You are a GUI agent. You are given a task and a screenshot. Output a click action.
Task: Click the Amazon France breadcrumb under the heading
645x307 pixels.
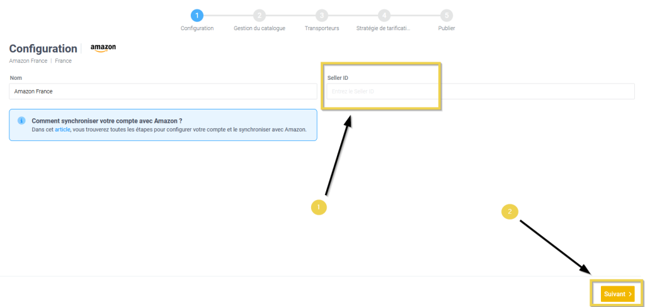click(28, 61)
